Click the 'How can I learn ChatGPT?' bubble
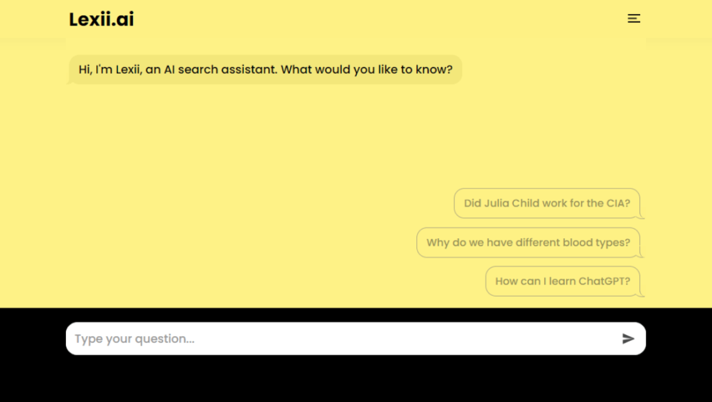Image resolution: width=712 pixels, height=402 pixels. click(x=563, y=281)
